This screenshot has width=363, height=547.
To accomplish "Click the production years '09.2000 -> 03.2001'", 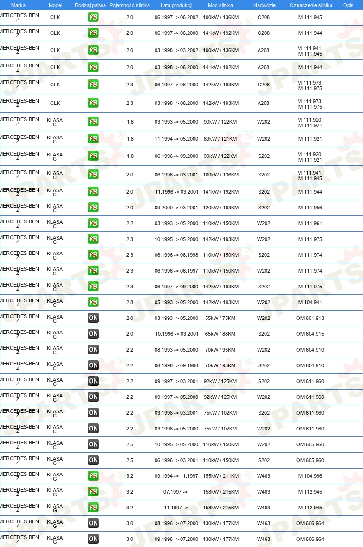I will pyautogui.click(x=176, y=208).
